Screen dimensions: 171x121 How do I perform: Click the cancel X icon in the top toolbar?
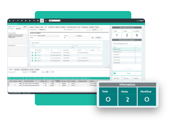tap(14, 21)
